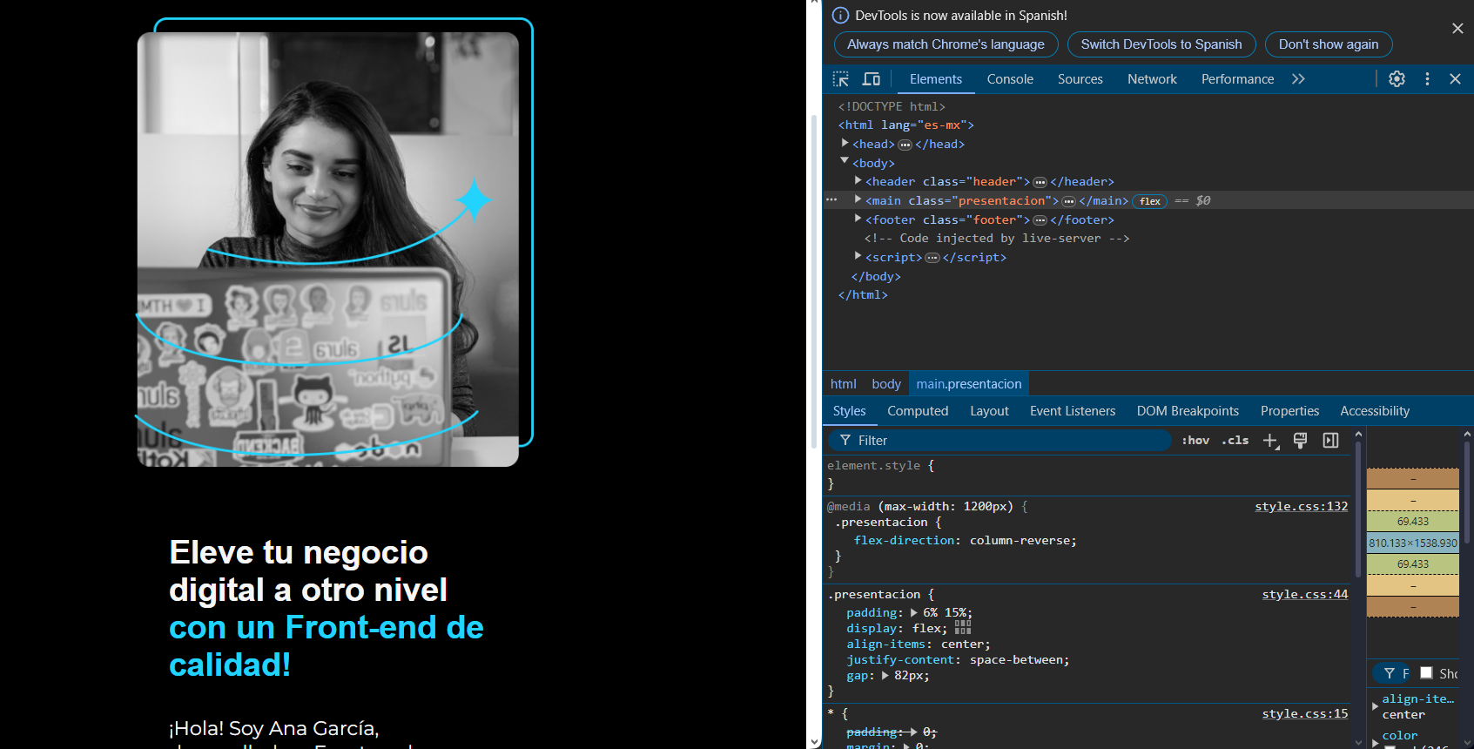Open the DevTools three-dot customize menu
The height and width of the screenshot is (749, 1474).
point(1427,79)
